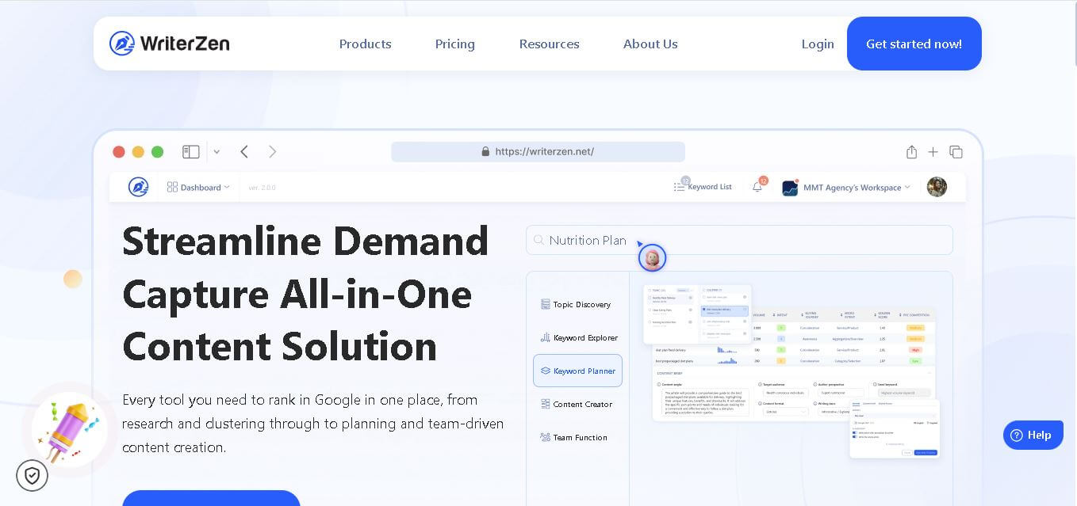Open the Products menu
Viewport: 1077px width, 506px height.
[x=365, y=44]
